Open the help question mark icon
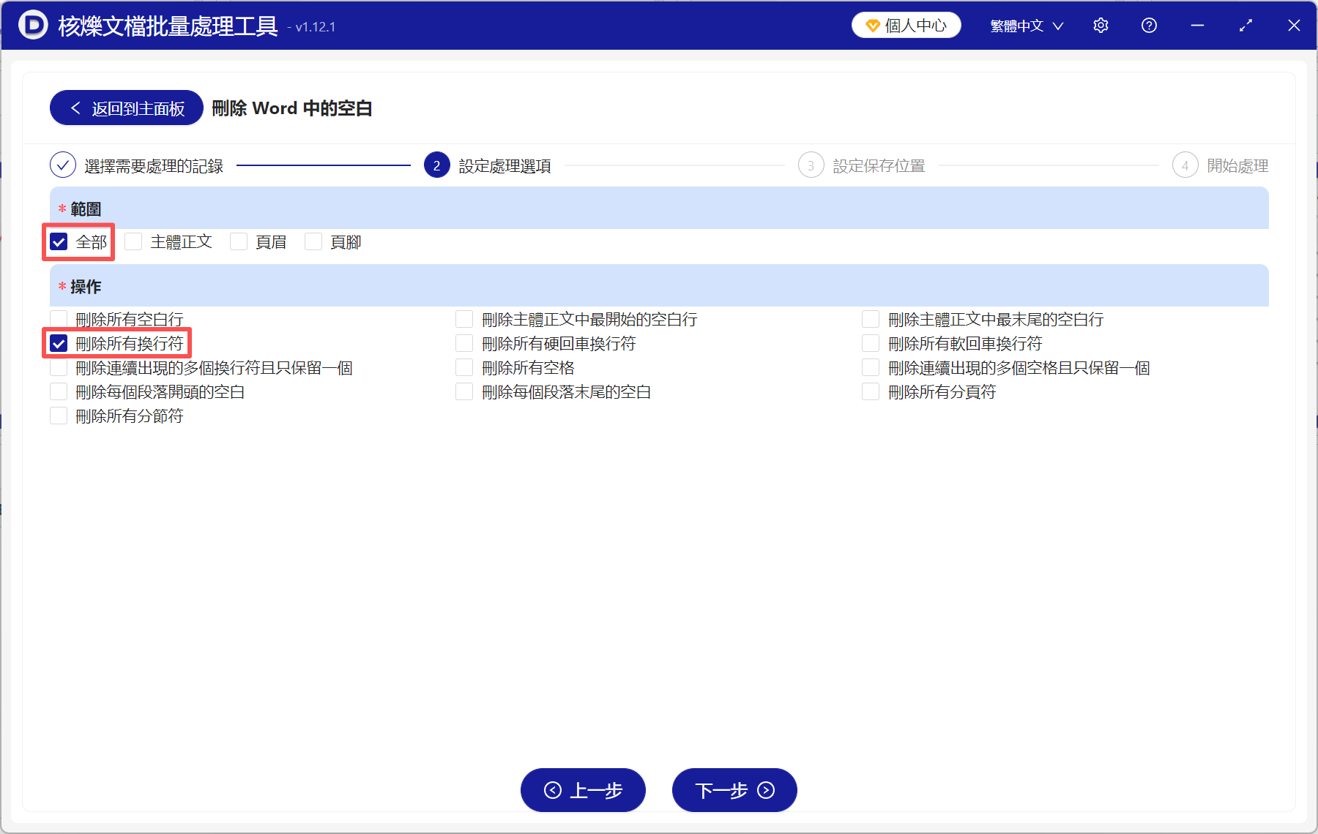 1148,25
